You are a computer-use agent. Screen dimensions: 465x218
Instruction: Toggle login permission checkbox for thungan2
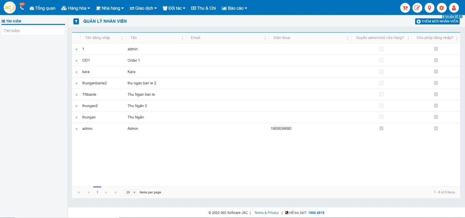[436, 106]
